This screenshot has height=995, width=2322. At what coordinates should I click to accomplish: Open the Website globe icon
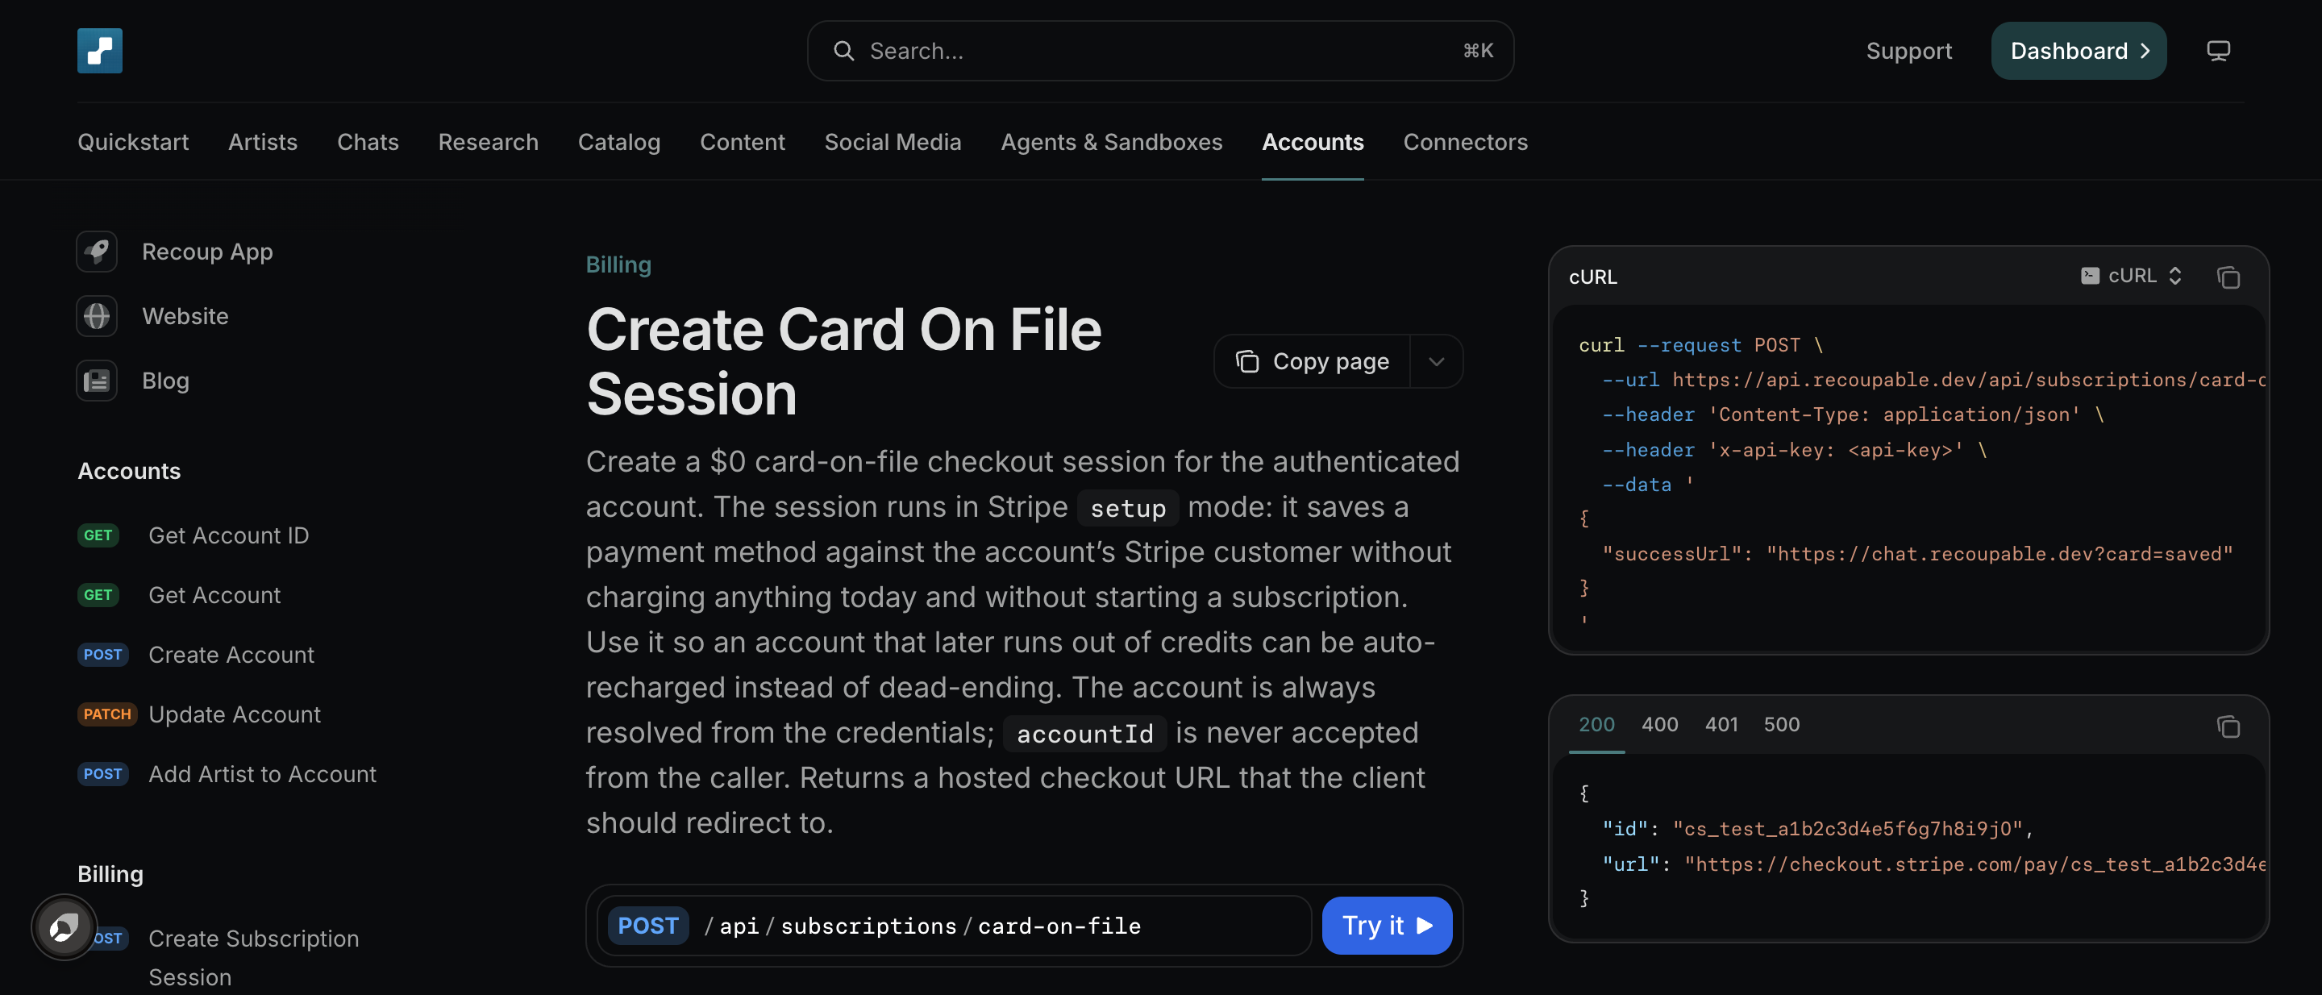98,316
